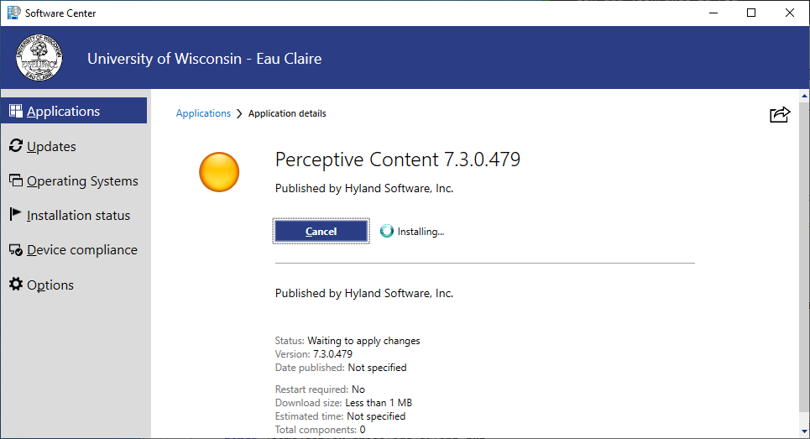Image resolution: width=810 pixels, height=439 pixels.
Task: Click the orange Perceptive Content app icon
Action: coord(219,172)
